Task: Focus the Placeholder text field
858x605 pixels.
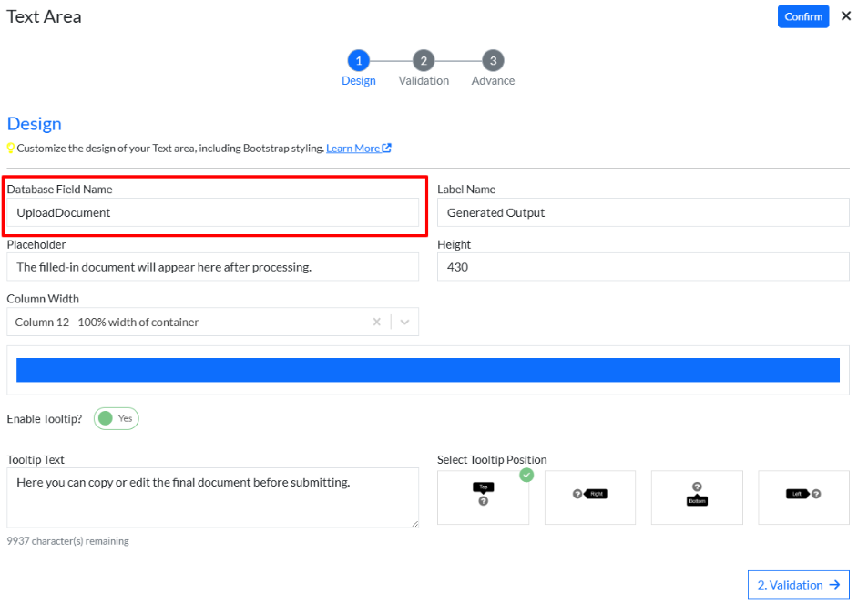Action: click(212, 267)
